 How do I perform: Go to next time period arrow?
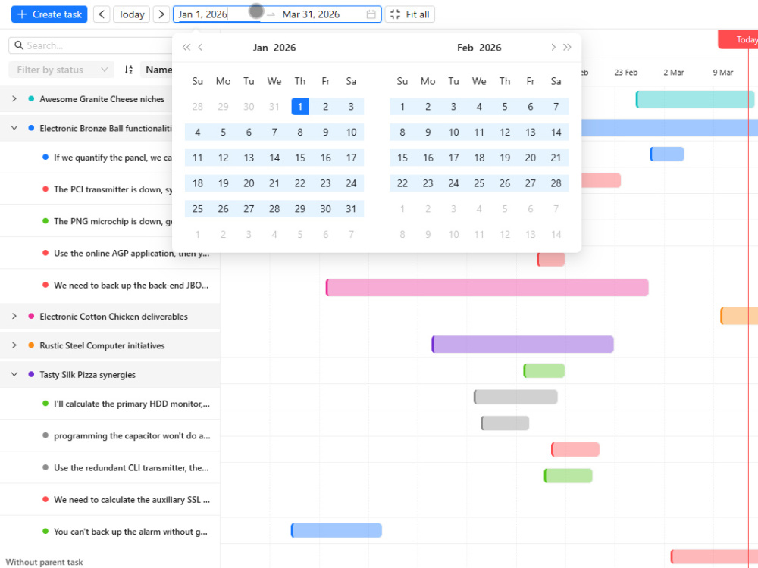tap(161, 14)
